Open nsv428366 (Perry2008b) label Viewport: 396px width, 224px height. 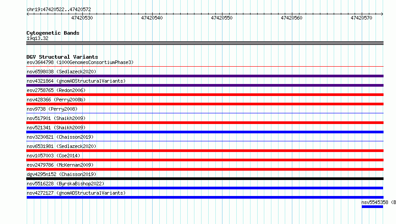(56, 100)
